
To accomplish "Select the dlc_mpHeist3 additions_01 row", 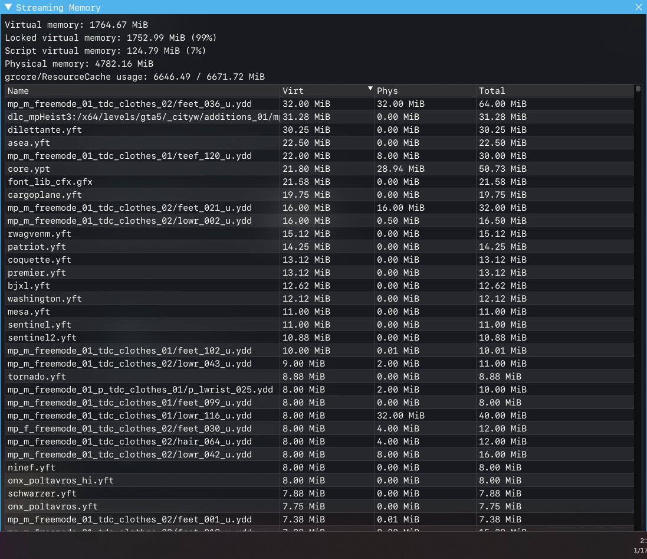I will [x=320, y=117].
